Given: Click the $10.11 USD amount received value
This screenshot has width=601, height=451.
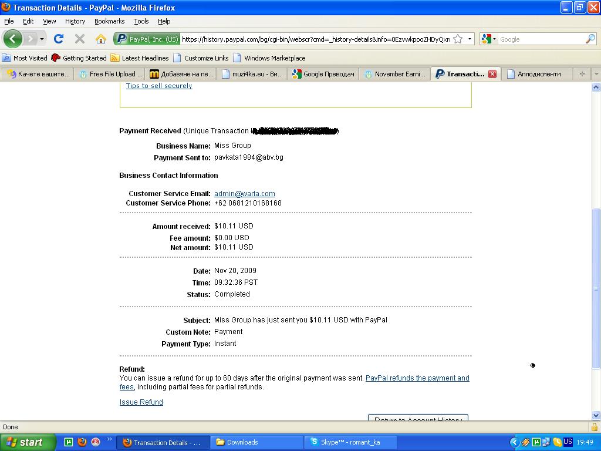Looking at the screenshot, I should 234,226.
